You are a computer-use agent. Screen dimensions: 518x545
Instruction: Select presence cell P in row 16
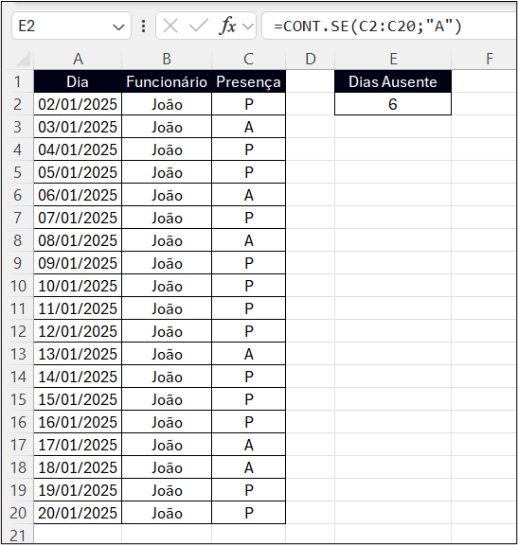pos(248,422)
